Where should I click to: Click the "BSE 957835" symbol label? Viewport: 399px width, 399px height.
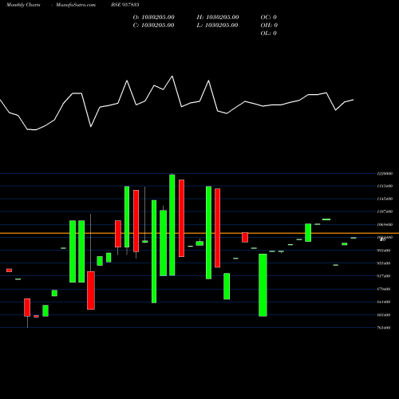(125, 5)
